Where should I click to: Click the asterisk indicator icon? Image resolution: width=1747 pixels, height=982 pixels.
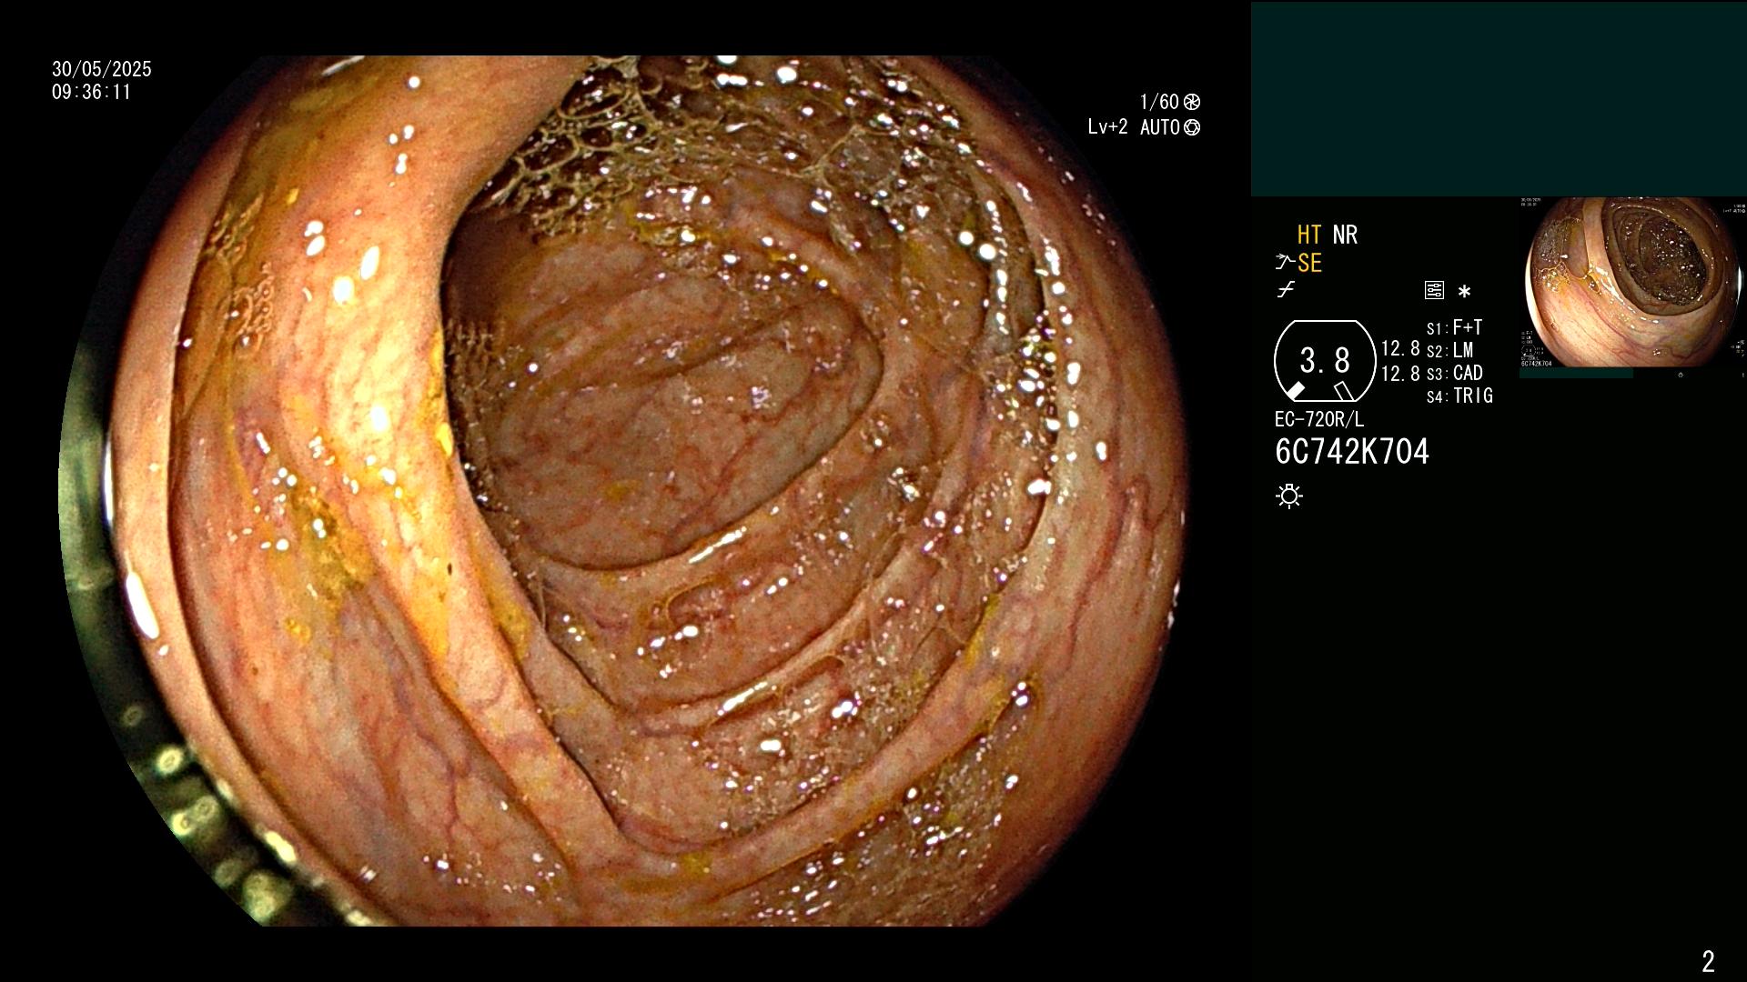1464,291
